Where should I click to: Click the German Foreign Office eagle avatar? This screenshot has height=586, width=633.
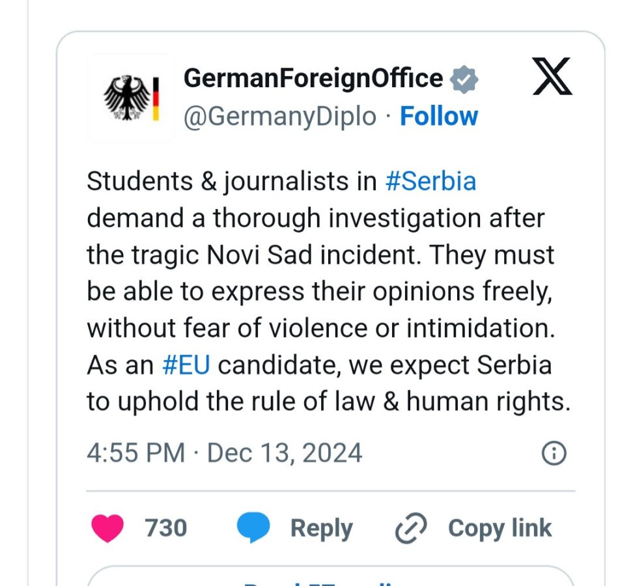[x=131, y=98]
